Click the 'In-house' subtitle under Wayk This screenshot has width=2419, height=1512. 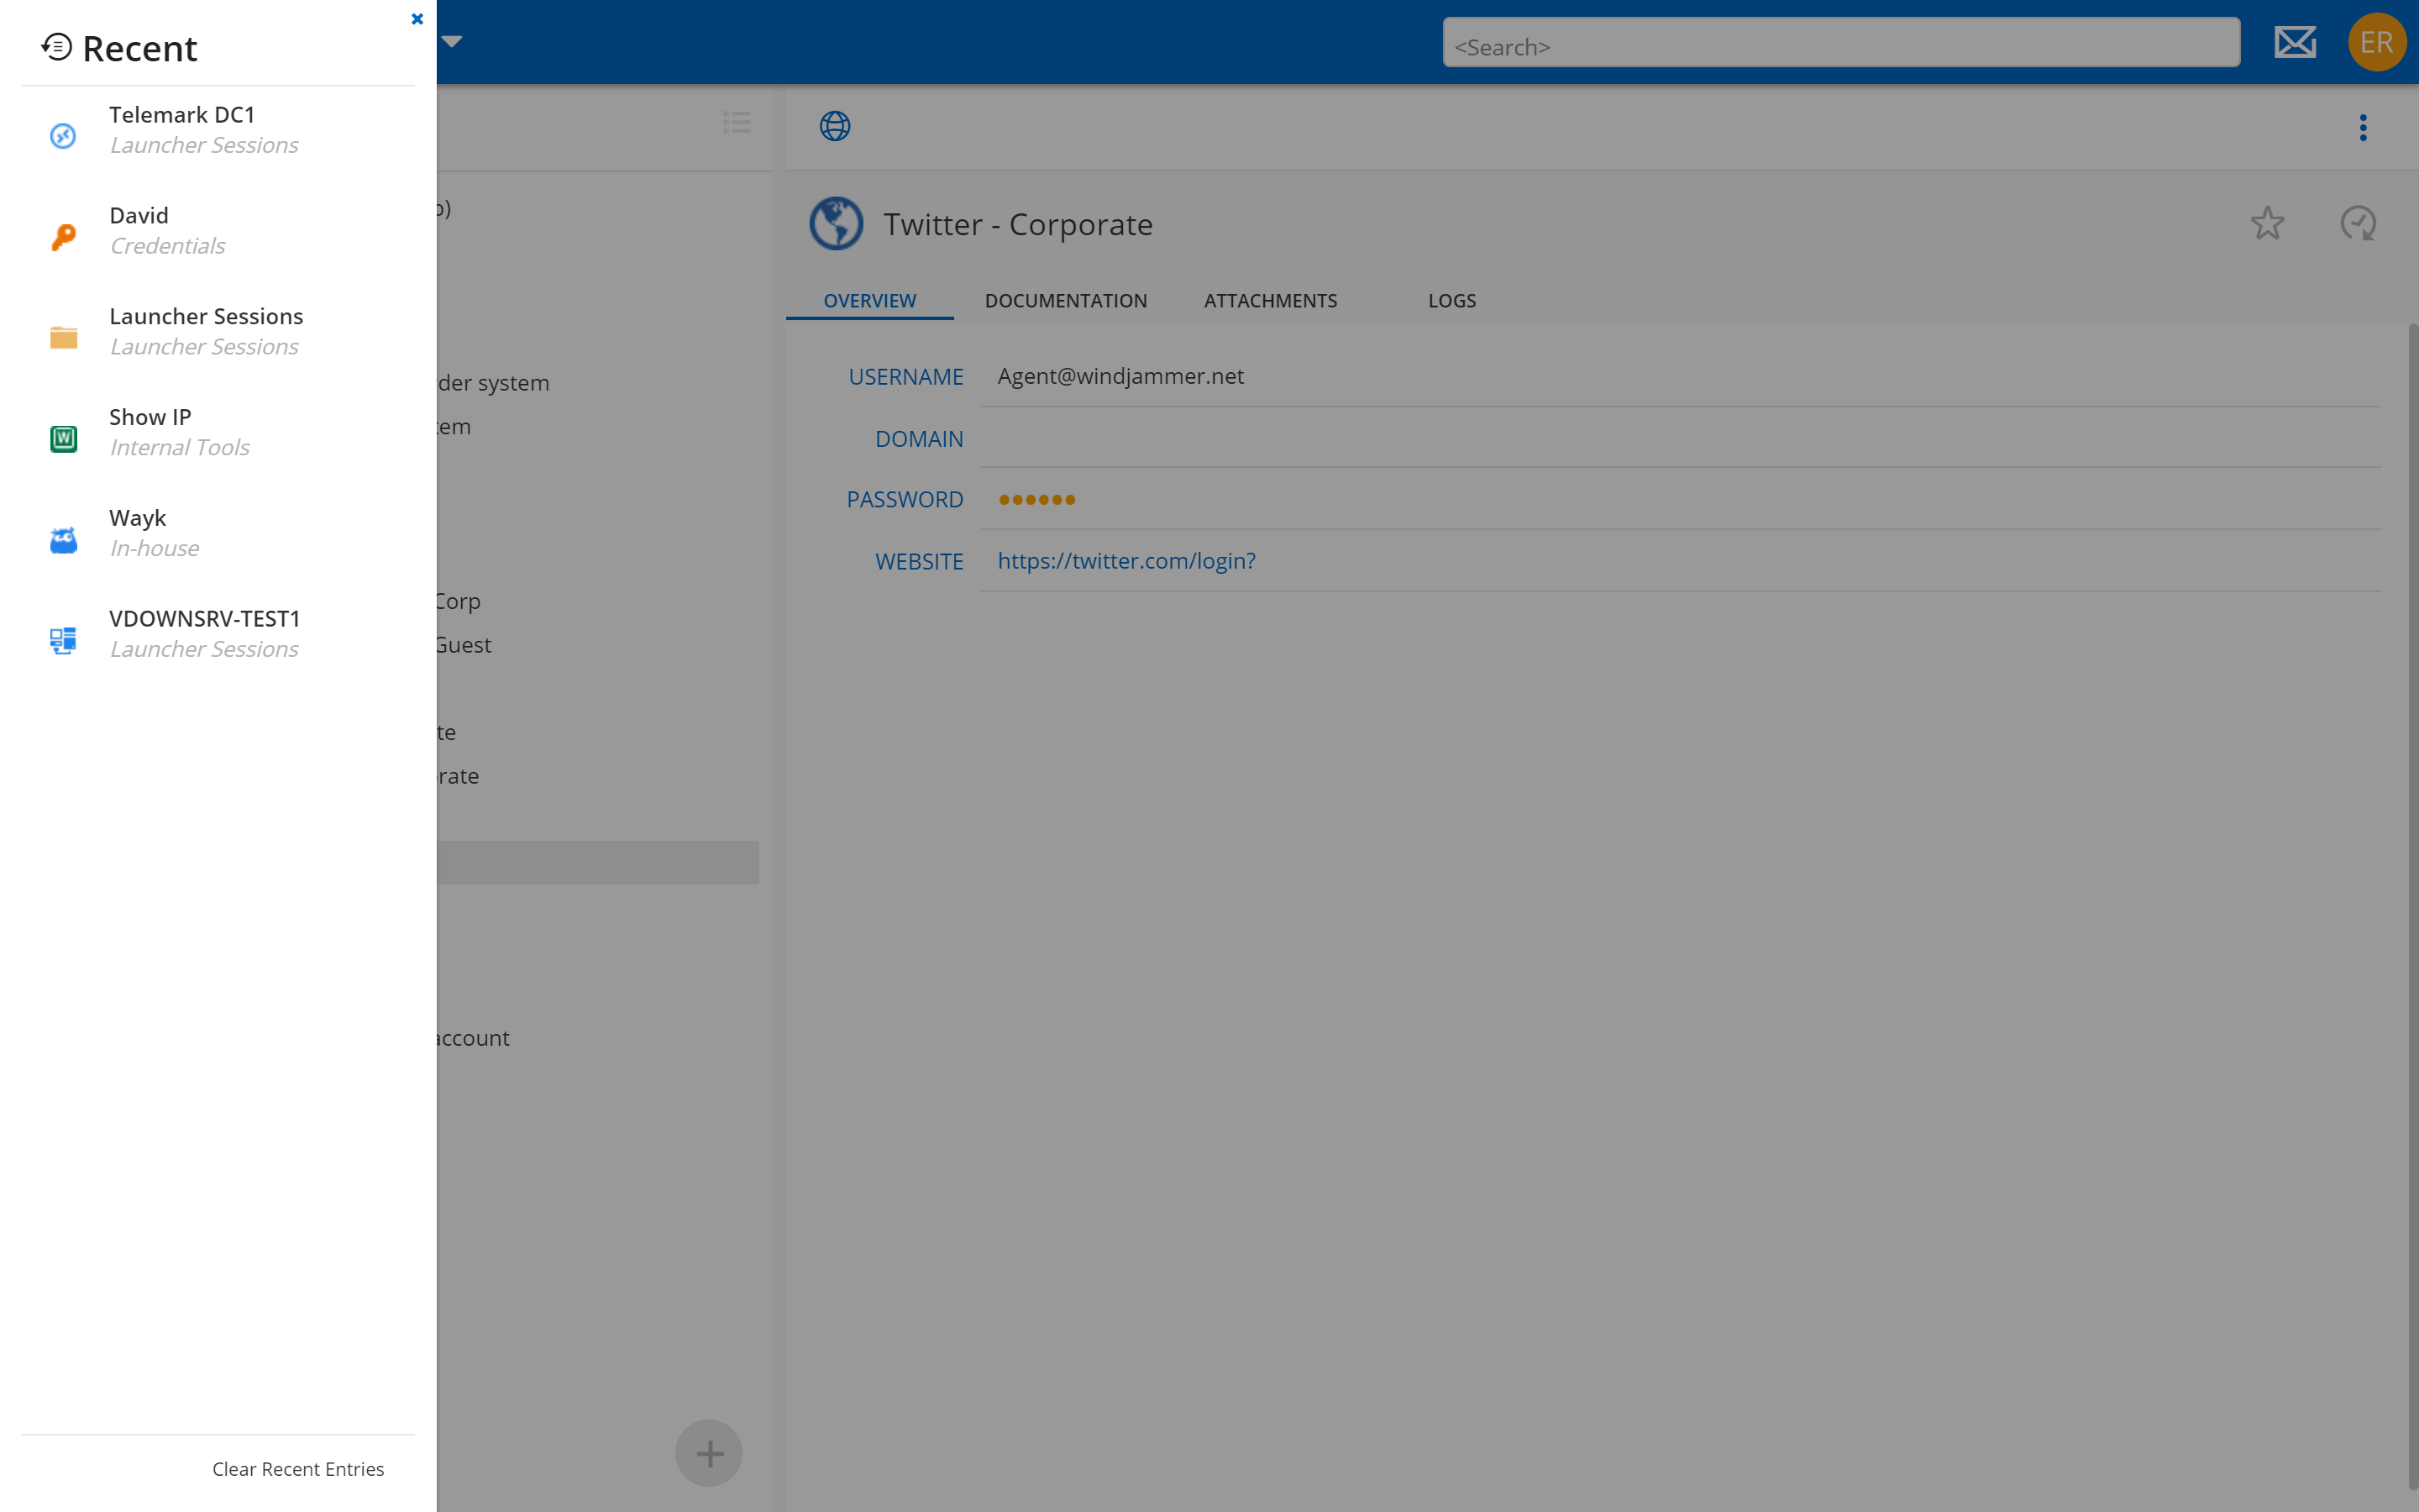(155, 549)
